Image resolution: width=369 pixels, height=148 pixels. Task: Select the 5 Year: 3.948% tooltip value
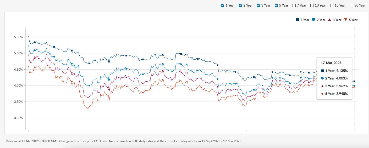coord(336,94)
